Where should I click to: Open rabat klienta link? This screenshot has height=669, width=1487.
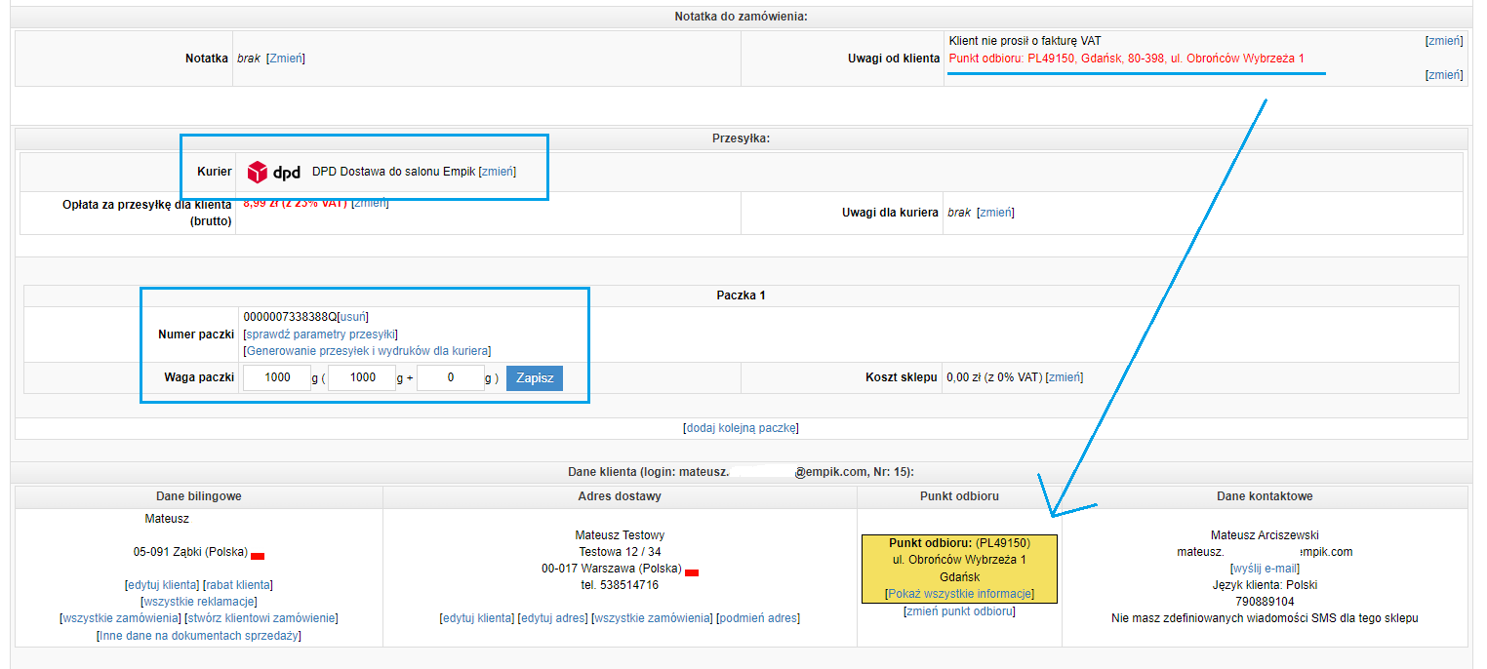click(238, 585)
